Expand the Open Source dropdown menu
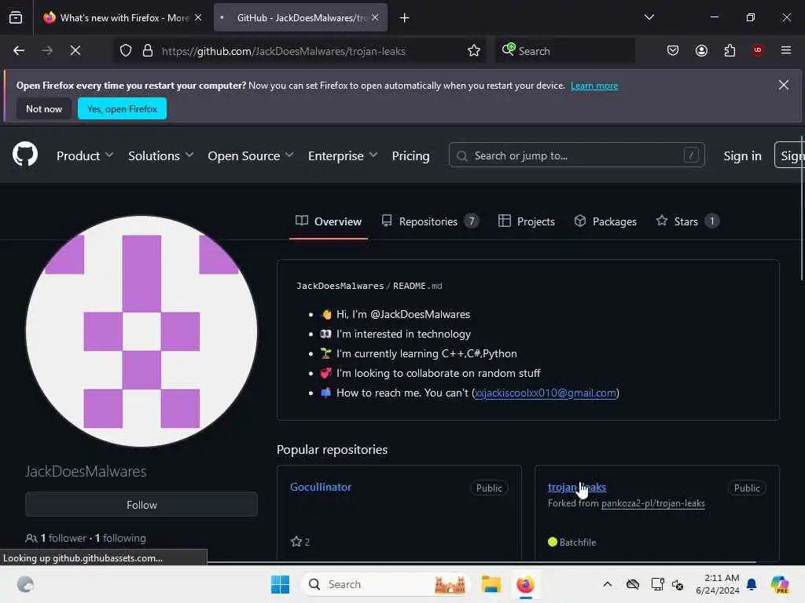Image resolution: width=805 pixels, height=603 pixels. tap(251, 156)
